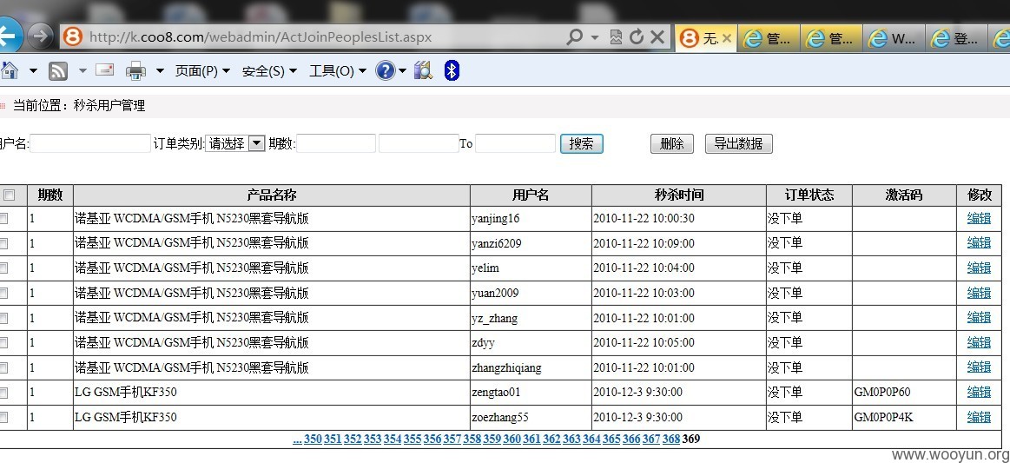Screen dimensions: 1010x463
Task: Click 编辑 link for zengtao01
Action: pos(979,392)
